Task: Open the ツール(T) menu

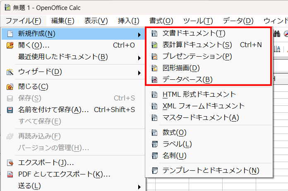Action: (198, 21)
